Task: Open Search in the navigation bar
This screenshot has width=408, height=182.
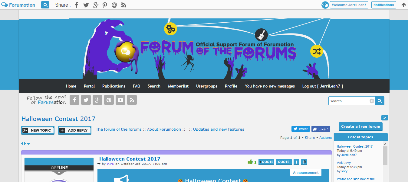Action: point(154,86)
